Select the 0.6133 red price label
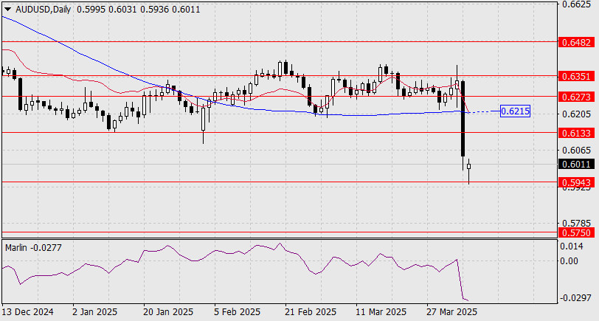The image size is (599, 321). [x=576, y=133]
